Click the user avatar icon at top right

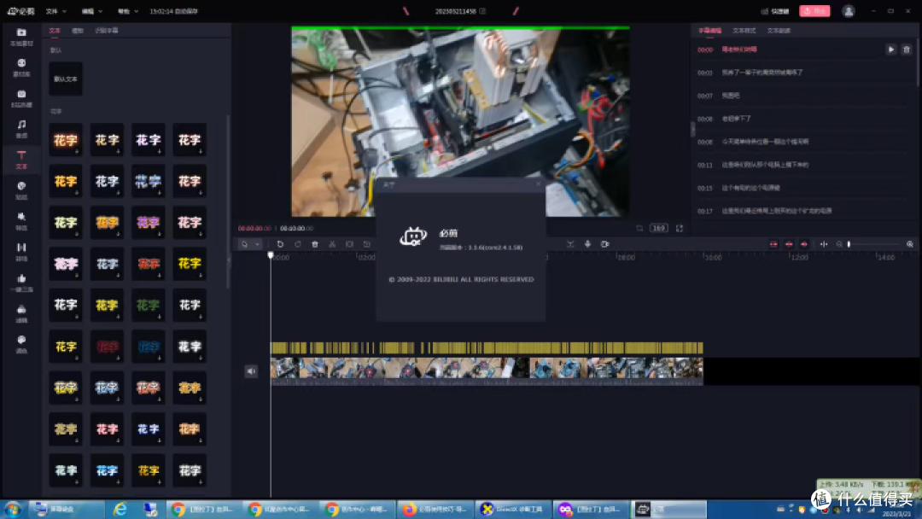(848, 11)
